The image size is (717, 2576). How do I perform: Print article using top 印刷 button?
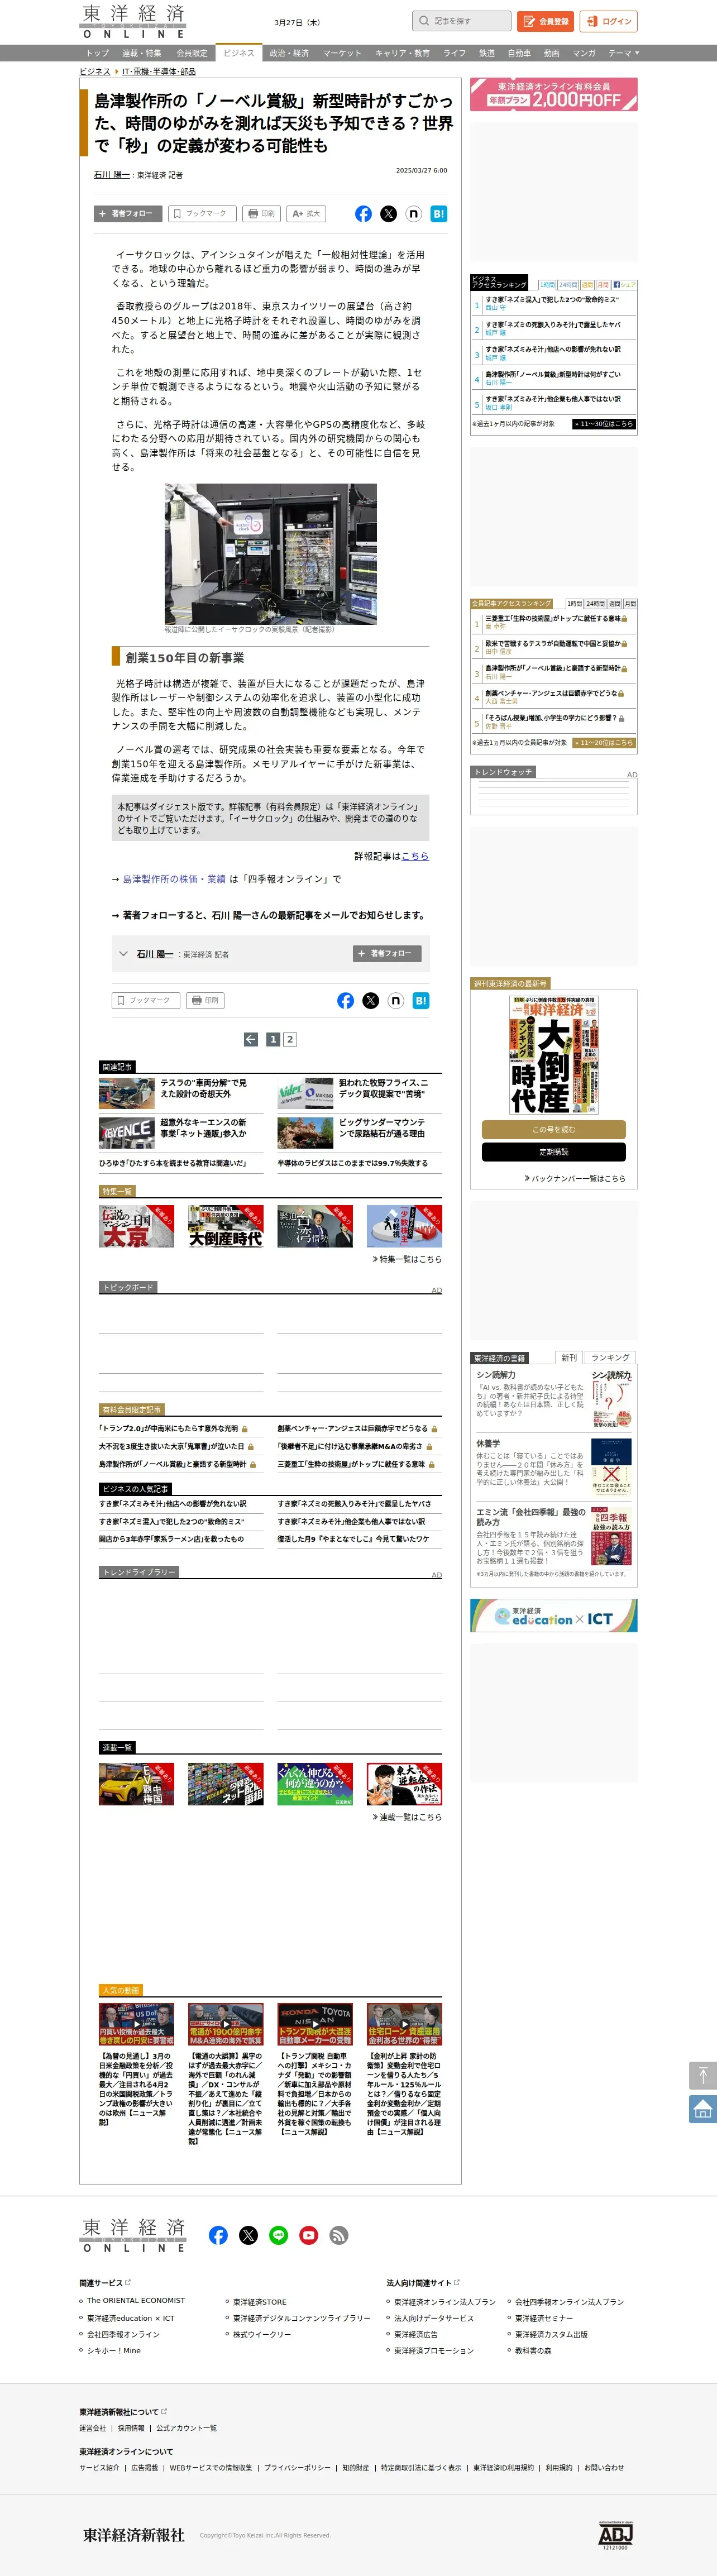[x=261, y=213]
